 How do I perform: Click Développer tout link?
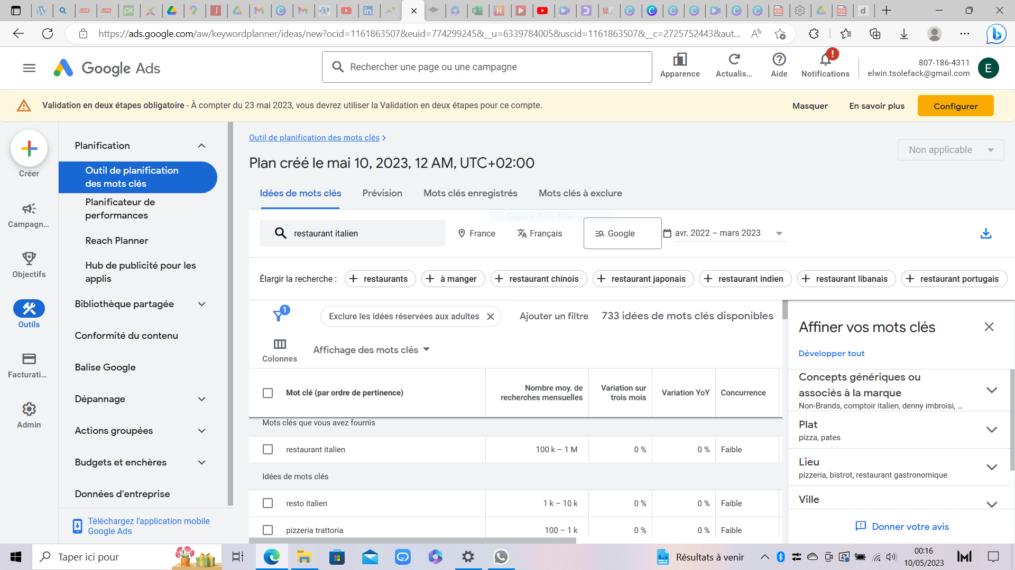831,354
